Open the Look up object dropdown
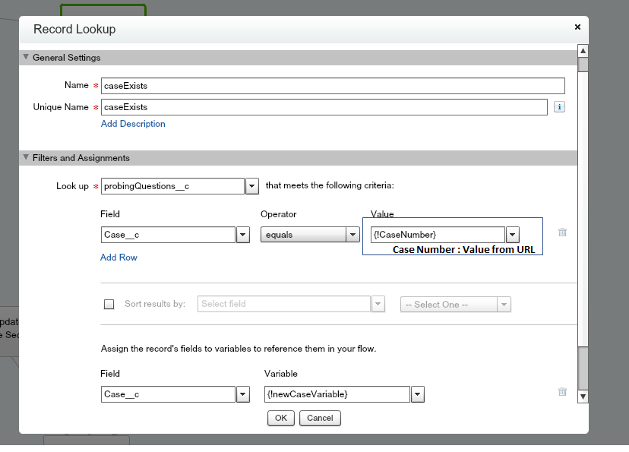The height and width of the screenshot is (452, 629). point(252,186)
